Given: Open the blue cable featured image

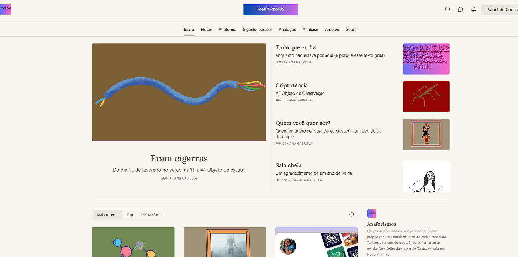Looking at the screenshot, I should coord(179,92).
